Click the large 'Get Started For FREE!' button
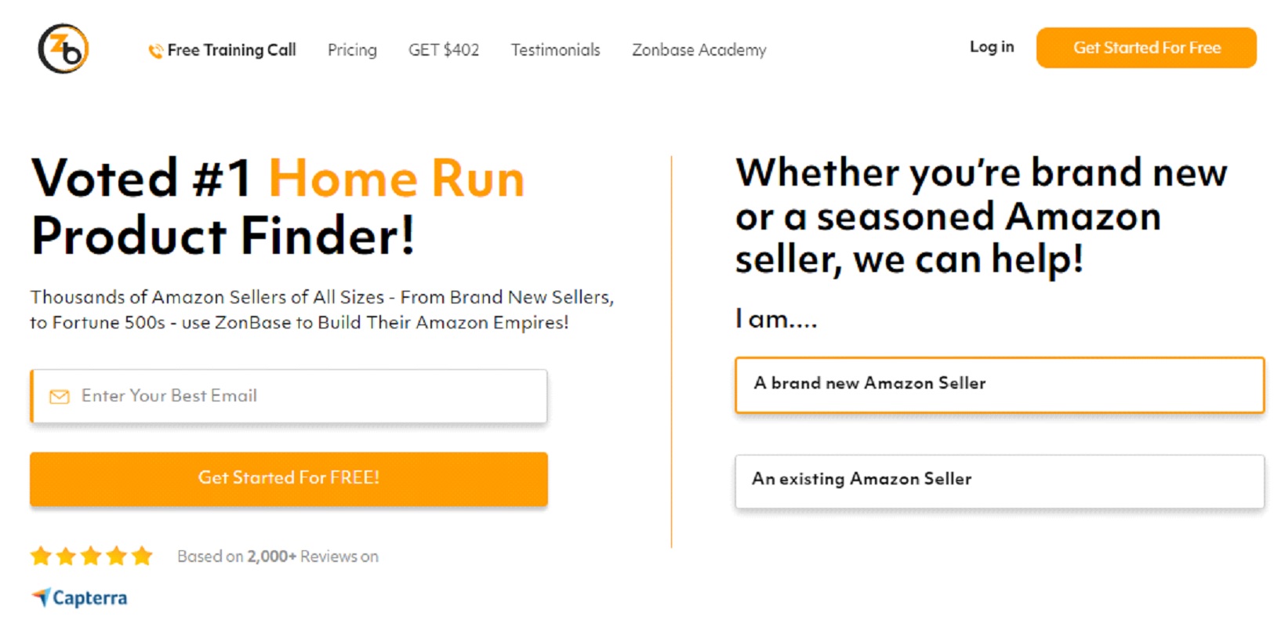 tap(289, 478)
